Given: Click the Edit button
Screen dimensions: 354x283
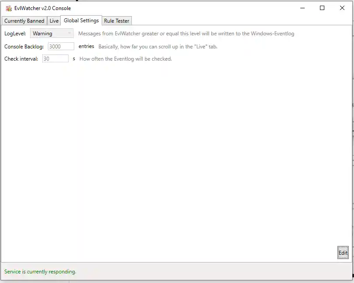Looking at the screenshot, I should pos(343,252).
